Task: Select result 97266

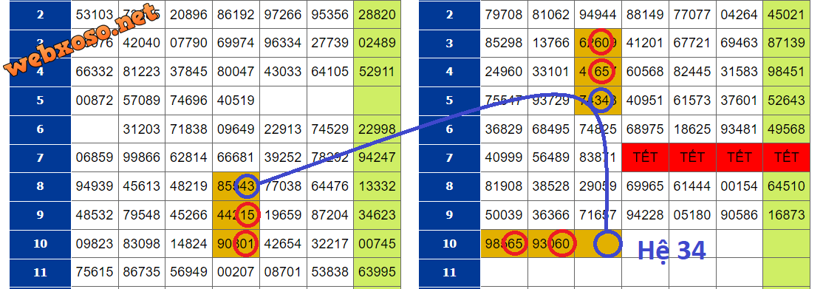Action: point(283,14)
